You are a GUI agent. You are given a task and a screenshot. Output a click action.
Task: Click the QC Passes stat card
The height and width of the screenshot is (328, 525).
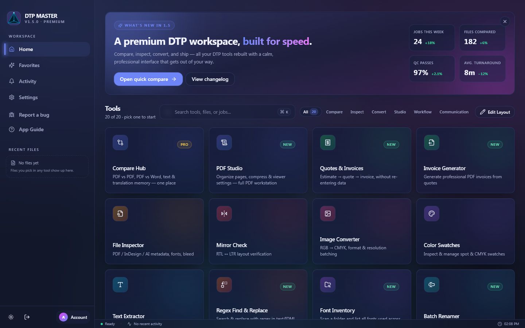[x=432, y=69]
